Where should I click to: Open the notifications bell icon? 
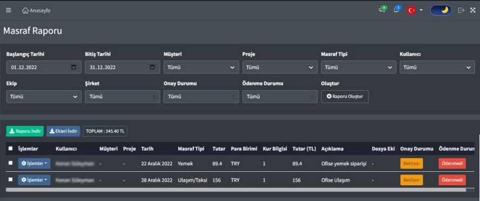point(397,10)
